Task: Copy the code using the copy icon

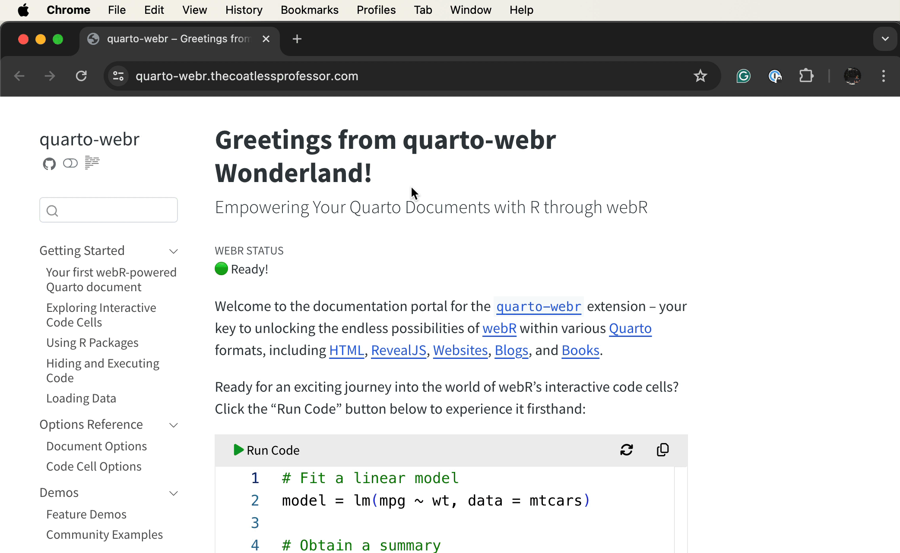Action: (x=662, y=450)
